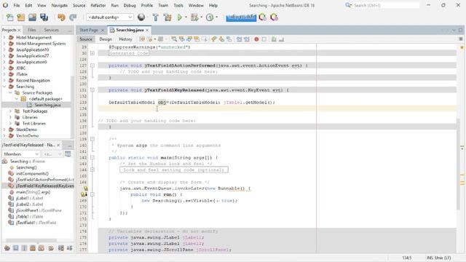The image size is (466, 262).
Task: Click the lightbulb hint icon beside invokeLater line
Action: [x=85, y=188]
